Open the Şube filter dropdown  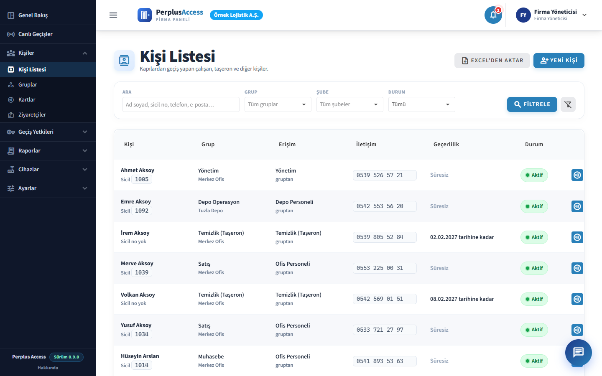(350, 104)
